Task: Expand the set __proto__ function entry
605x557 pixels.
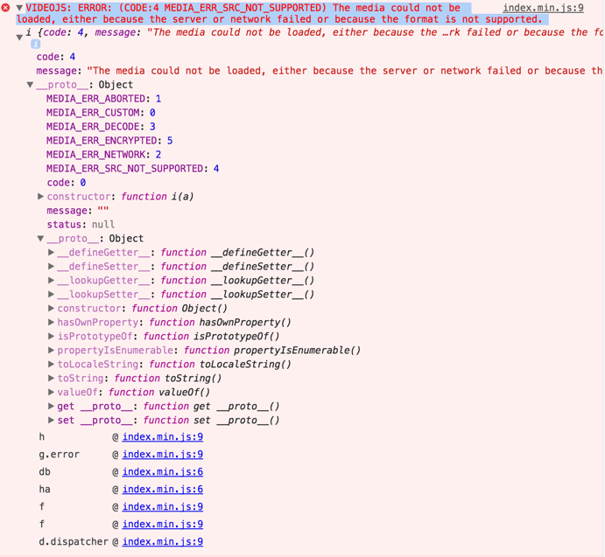Action: (x=51, y=421)
